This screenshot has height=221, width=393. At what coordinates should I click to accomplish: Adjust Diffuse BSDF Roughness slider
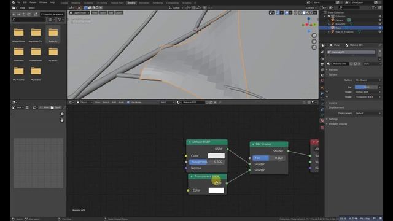pyautogui.click(x=207, y=162)
